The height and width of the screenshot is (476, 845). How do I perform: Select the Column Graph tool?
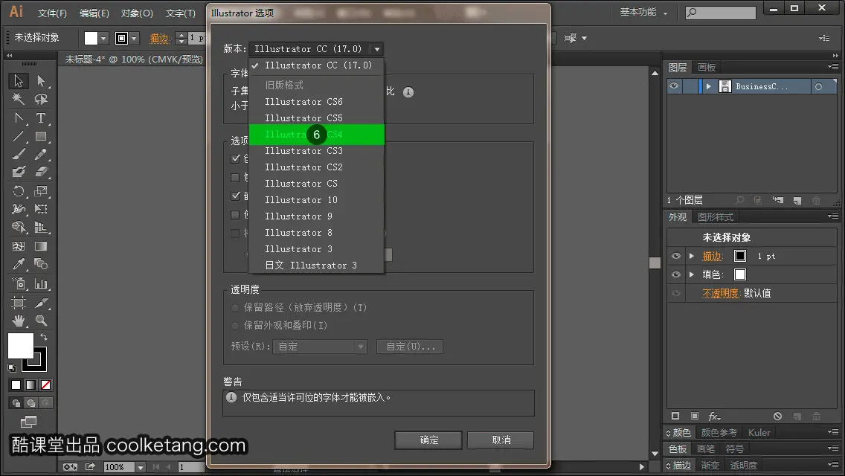click(41, 283)
